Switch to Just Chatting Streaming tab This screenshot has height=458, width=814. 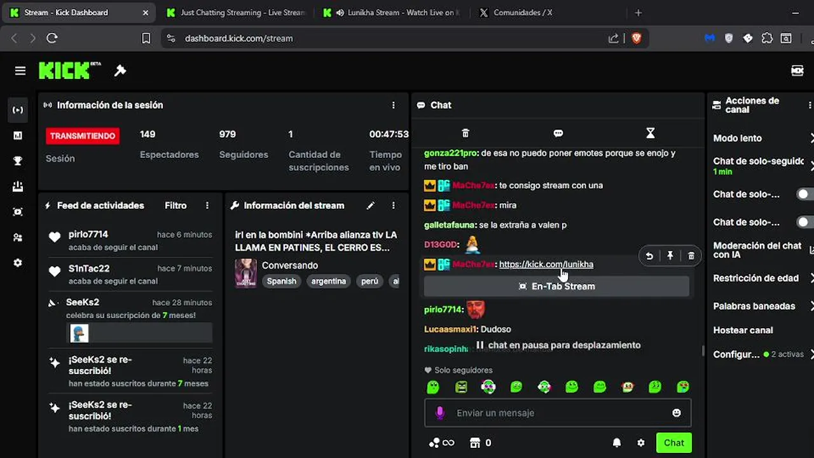(235, 13)
